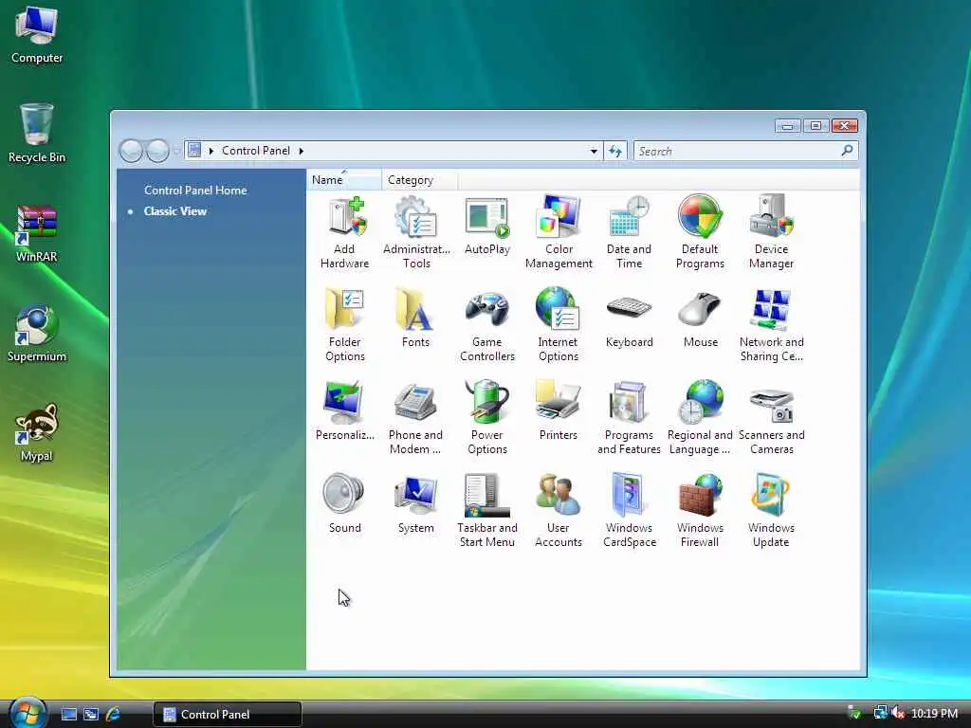
Task: Open the Mypal desktop shortcut
Action: click(37, 433)
